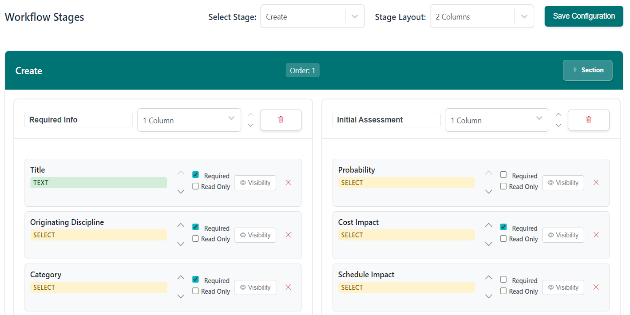The height and width of the screenshot is (315, 630).
Task: Remove the Schedule Impact field
Action: pos(596,287)
